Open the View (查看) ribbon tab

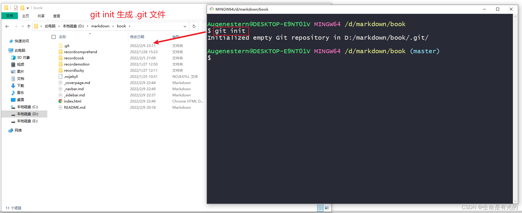pos(57,16)
